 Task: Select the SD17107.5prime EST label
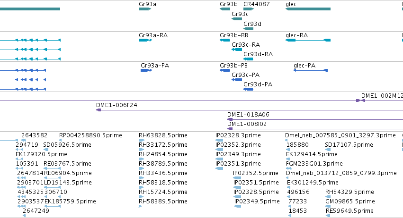pyautogui.click(x=349, y=145)
